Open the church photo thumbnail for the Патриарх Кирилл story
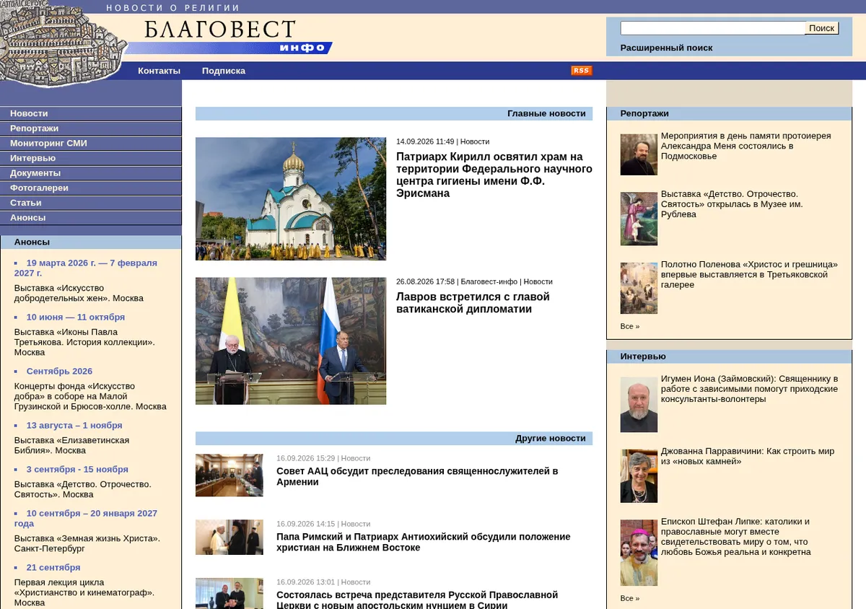Screen dimensions: 866x609 tap(291, 198)
